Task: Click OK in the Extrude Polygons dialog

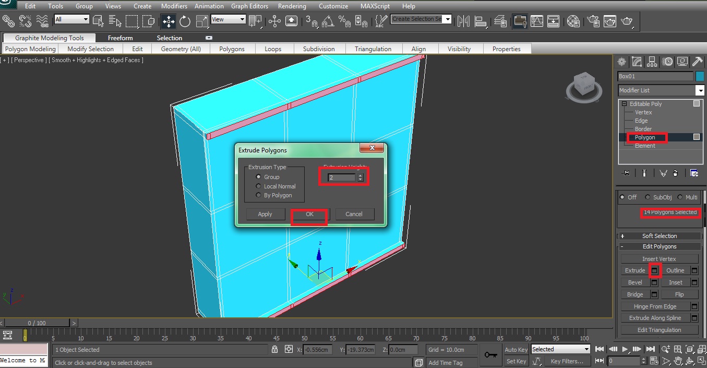Action: point(309,214)
